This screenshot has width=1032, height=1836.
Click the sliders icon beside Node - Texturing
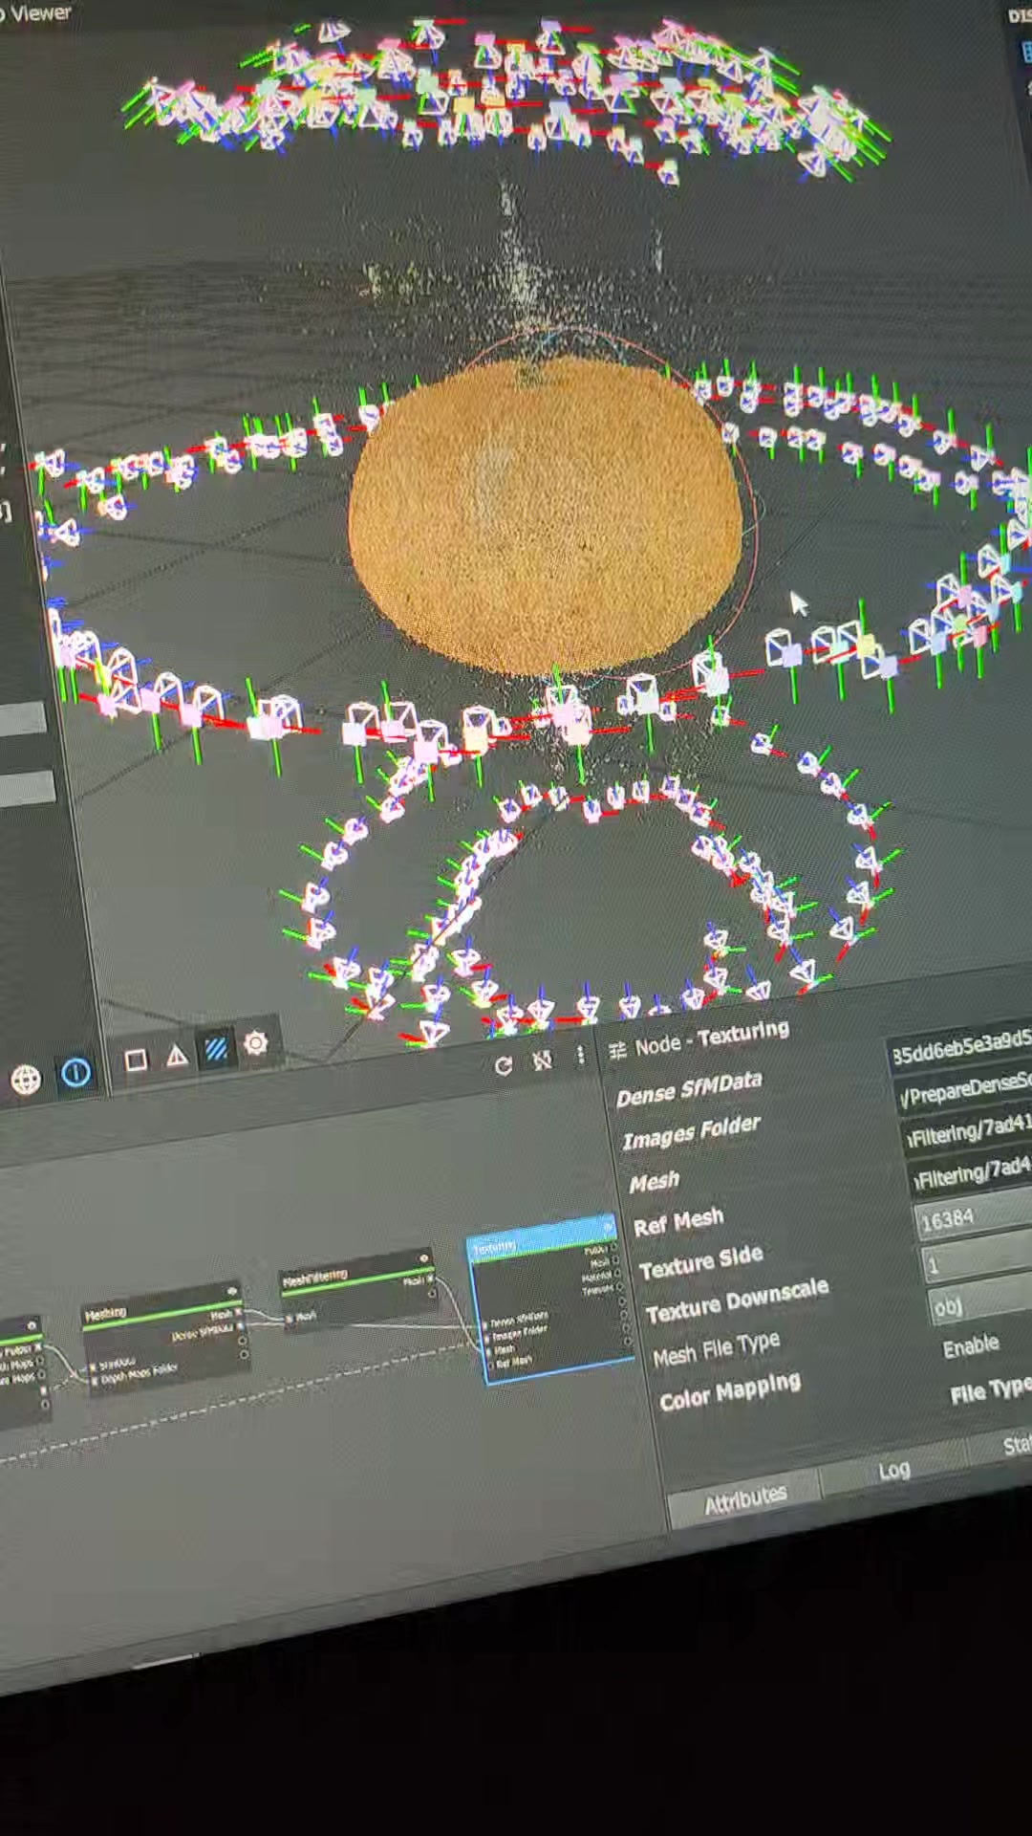tap(617, 1050)
